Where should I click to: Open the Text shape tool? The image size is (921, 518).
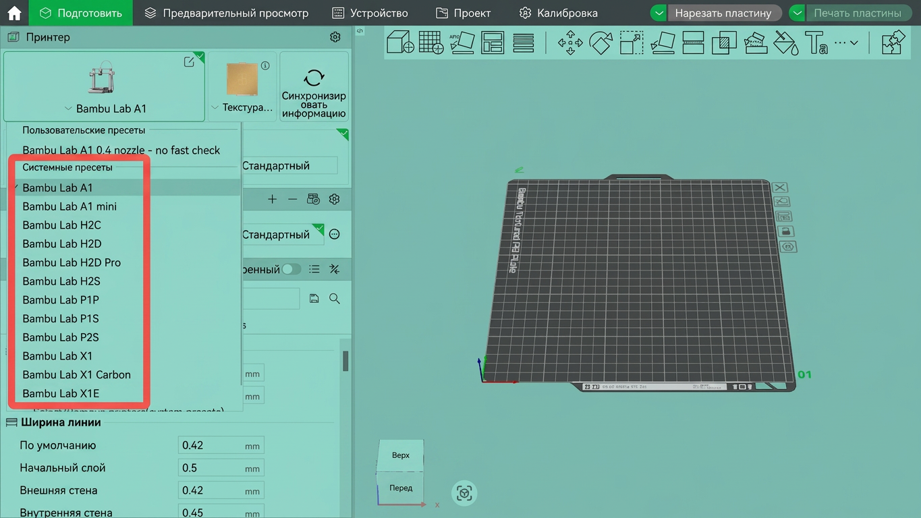(816, 42)
